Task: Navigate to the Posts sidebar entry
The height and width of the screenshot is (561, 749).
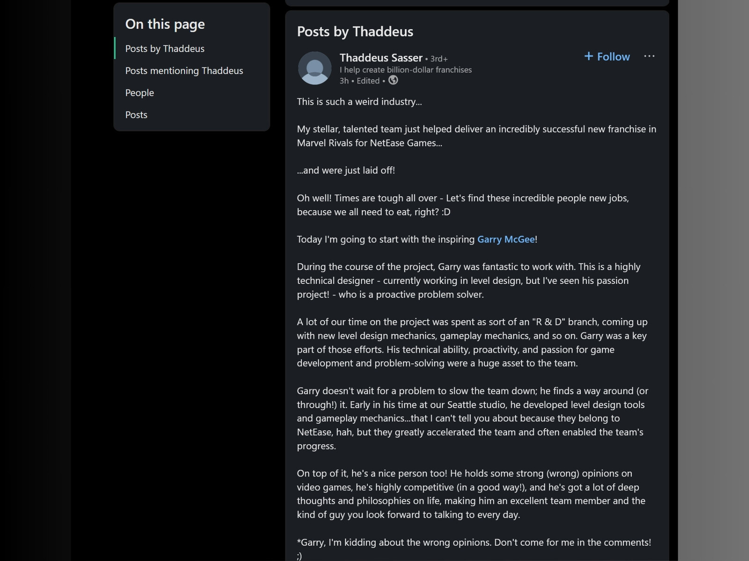Action: tap(136, 115)
